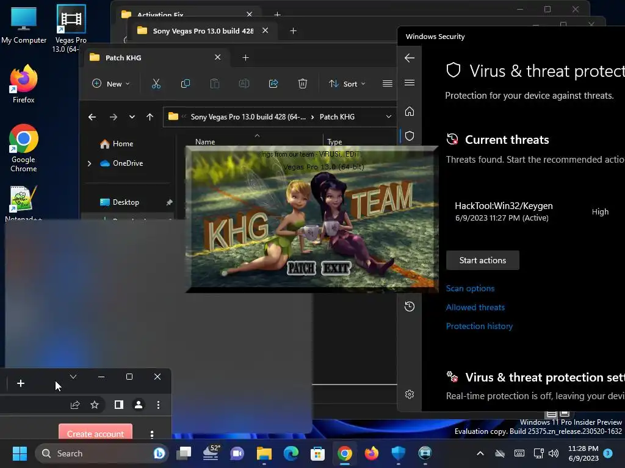The height and width of the screenshot is (468, 625).
Task: Bookmark page with star icon in Chrome
Action: (x=95, y=405)
